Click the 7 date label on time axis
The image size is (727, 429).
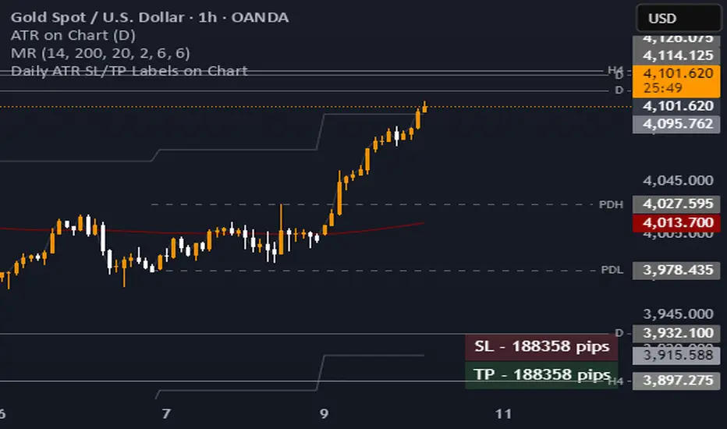[x=165, y=413]
